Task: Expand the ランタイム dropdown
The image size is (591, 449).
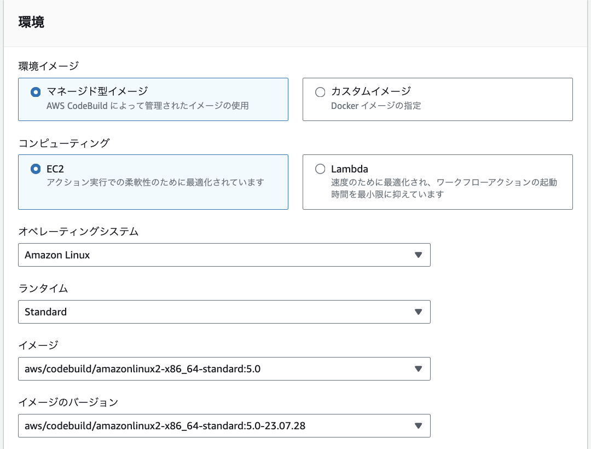Action: 224,312
